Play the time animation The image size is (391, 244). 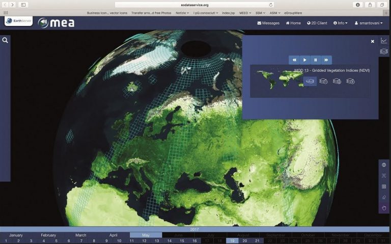point(305,60)
